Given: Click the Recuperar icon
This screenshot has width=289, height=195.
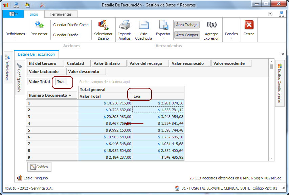Looking at the screenshot, I should click(x=39, y=25).
